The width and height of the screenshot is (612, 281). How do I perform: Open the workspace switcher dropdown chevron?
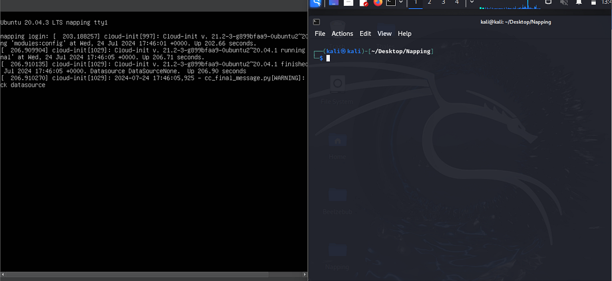point(471,3)
